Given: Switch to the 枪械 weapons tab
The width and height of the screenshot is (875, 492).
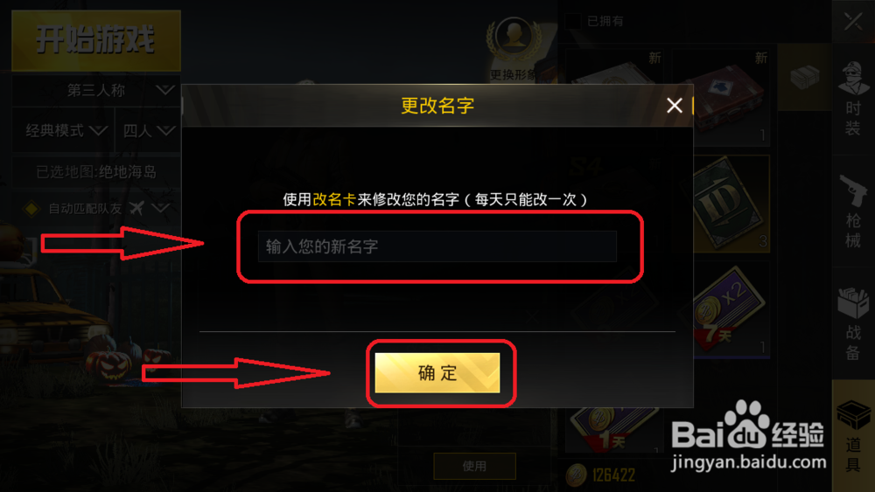Looking at the screenshot, I should click(852, 211).
